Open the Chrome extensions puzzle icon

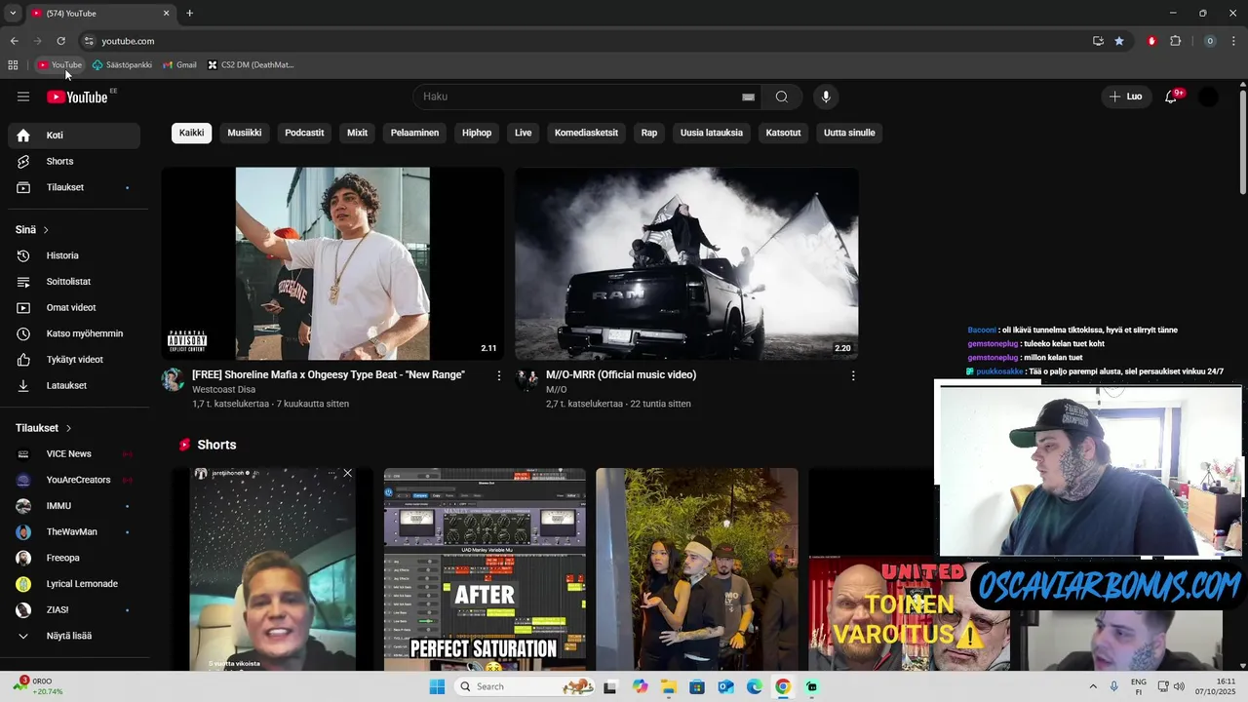pos(1175,41)
